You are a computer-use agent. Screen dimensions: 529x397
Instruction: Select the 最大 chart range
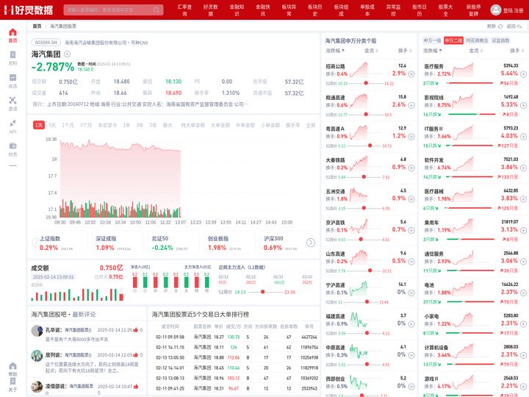168,125
